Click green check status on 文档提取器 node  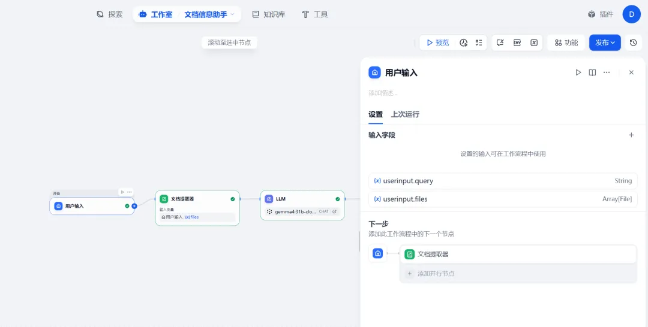pyautogui.click(x=233, y=199)
